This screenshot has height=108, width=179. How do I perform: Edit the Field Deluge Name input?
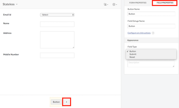[x=151, y=26]
